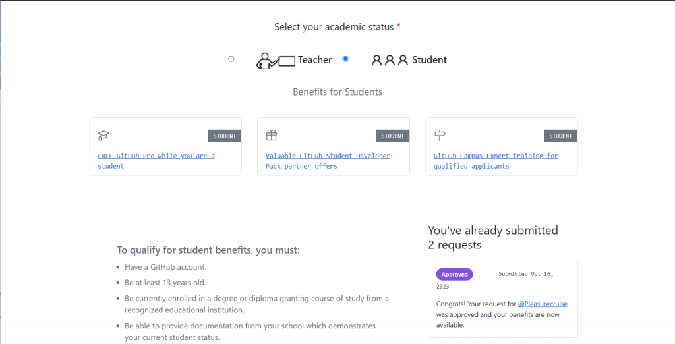Click the Benefits for Students heading

[x=337, y=92]
